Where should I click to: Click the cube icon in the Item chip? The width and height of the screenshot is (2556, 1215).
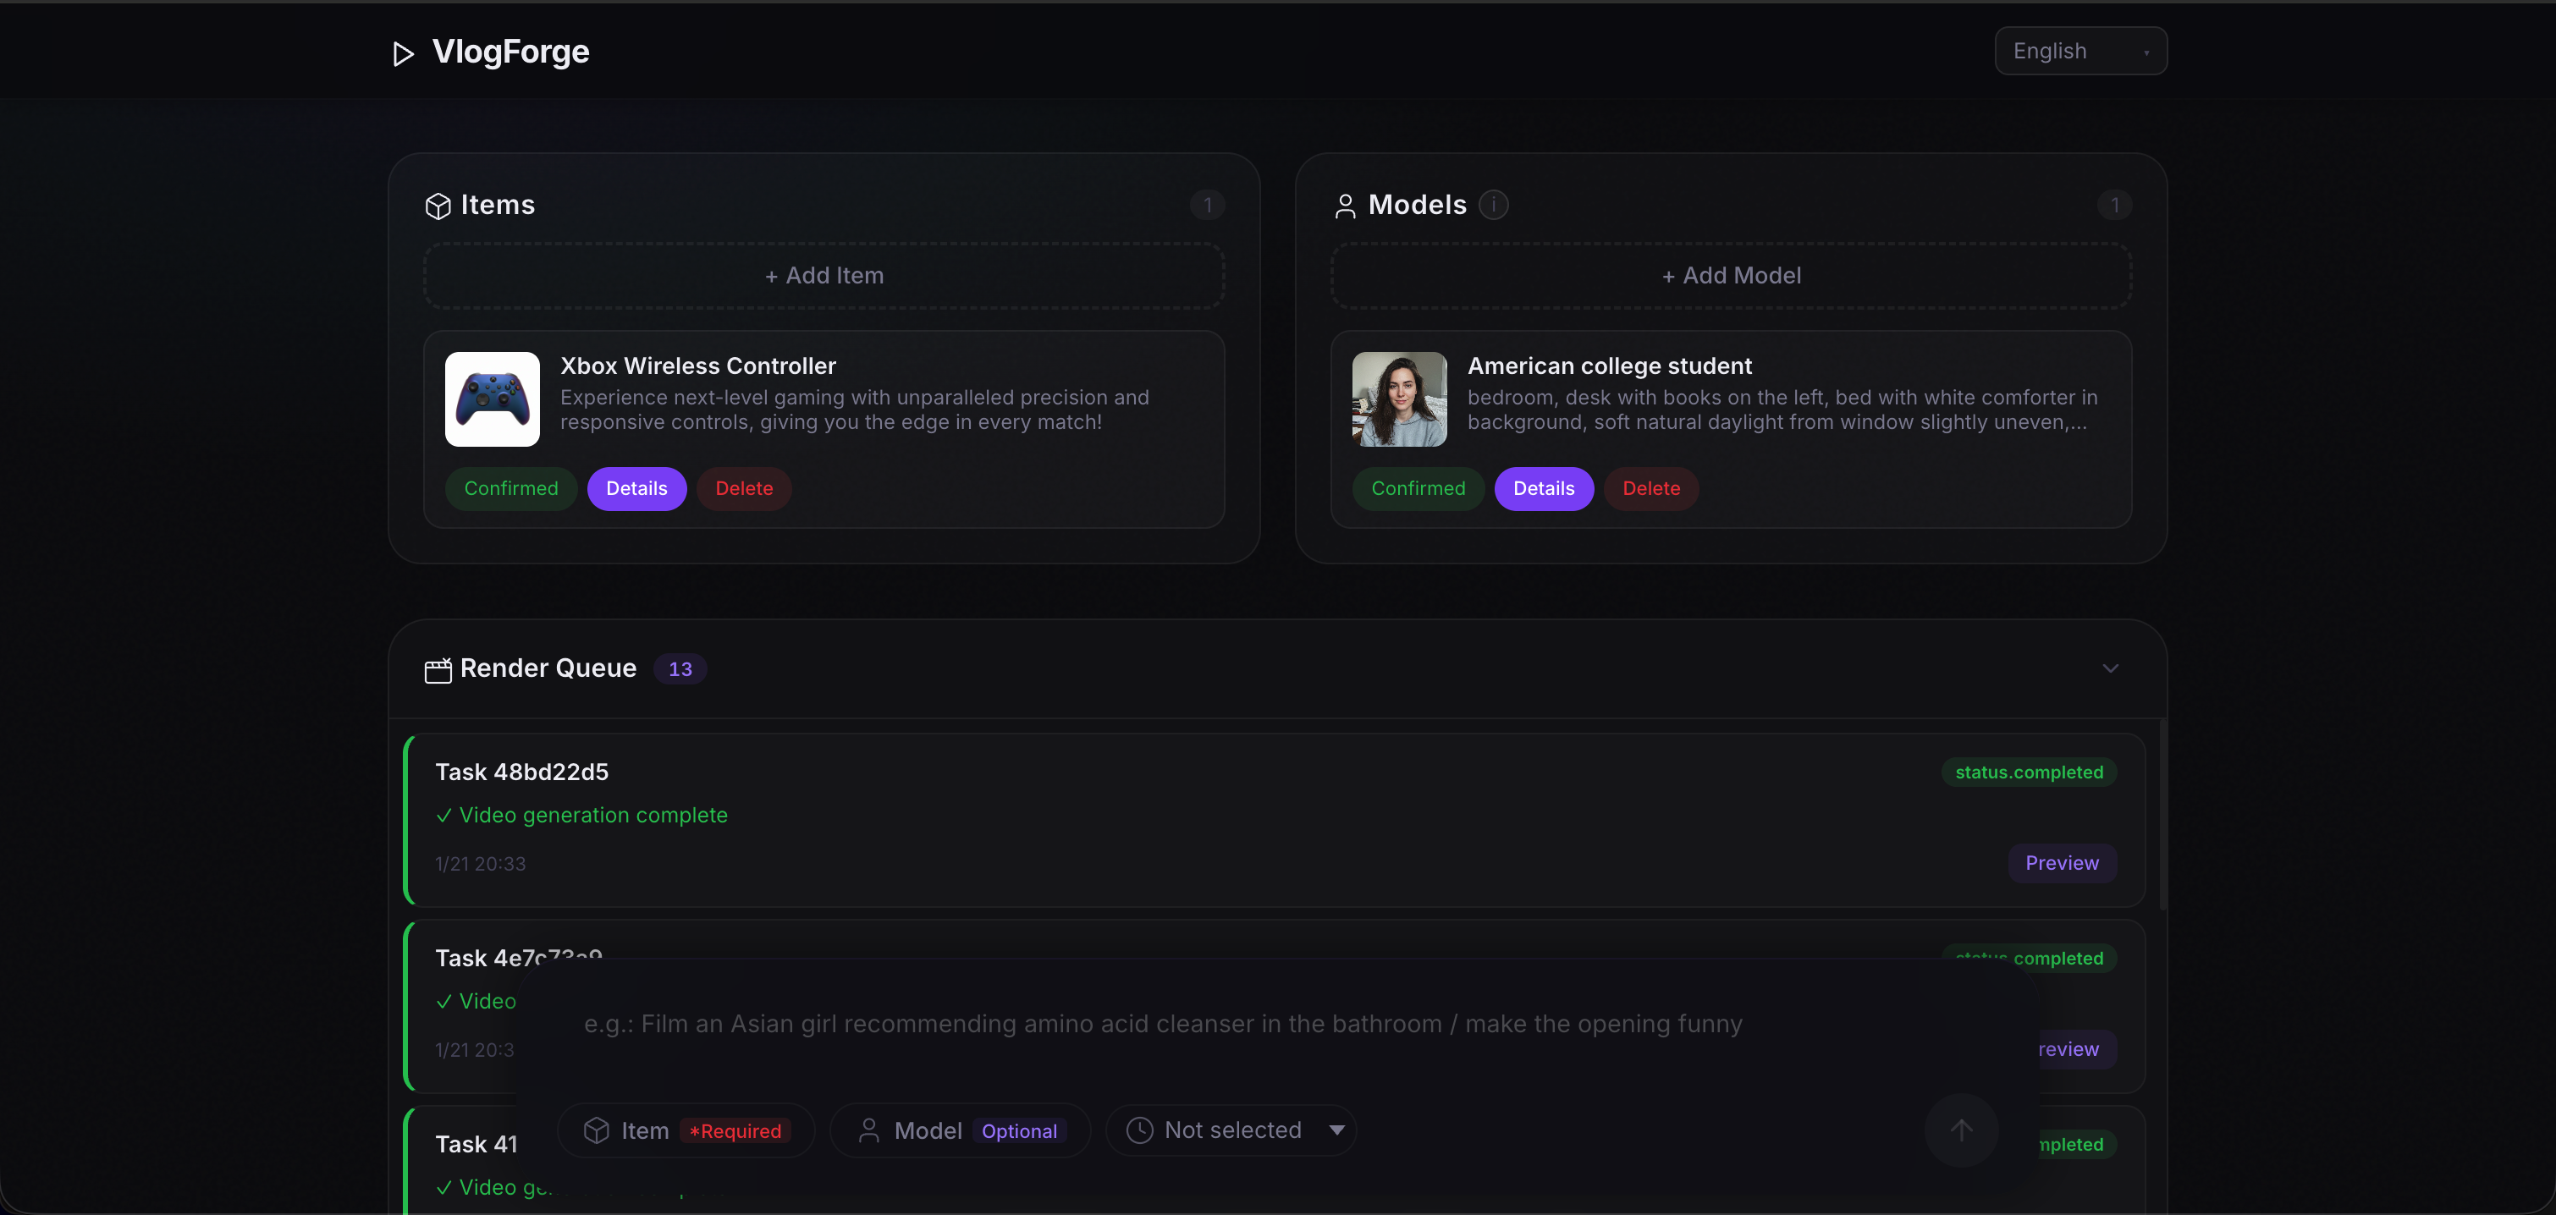click(597, 1130)
